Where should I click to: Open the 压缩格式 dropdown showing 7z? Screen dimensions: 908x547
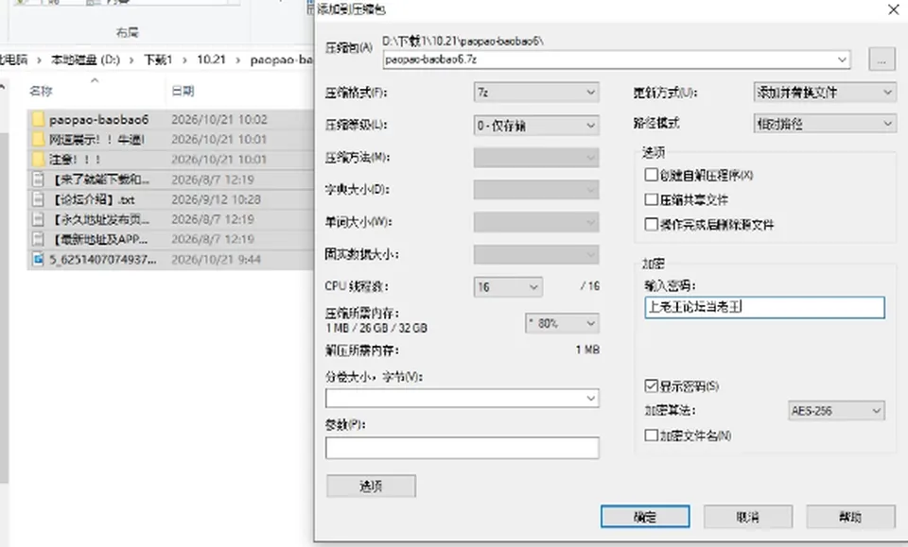536,92
